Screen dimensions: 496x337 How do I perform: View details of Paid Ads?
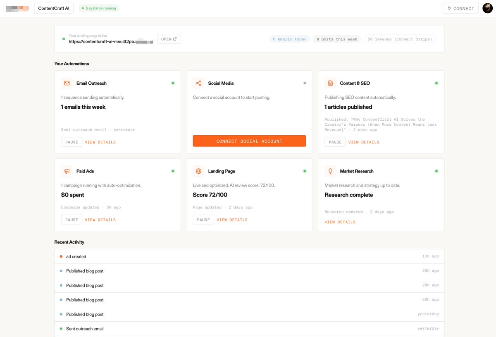(x=100, y=220)
